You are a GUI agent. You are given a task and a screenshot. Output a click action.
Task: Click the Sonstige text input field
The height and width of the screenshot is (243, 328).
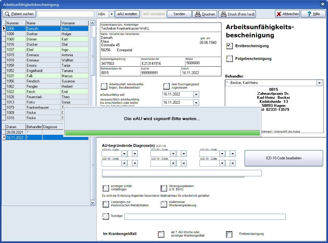(205, 217)
